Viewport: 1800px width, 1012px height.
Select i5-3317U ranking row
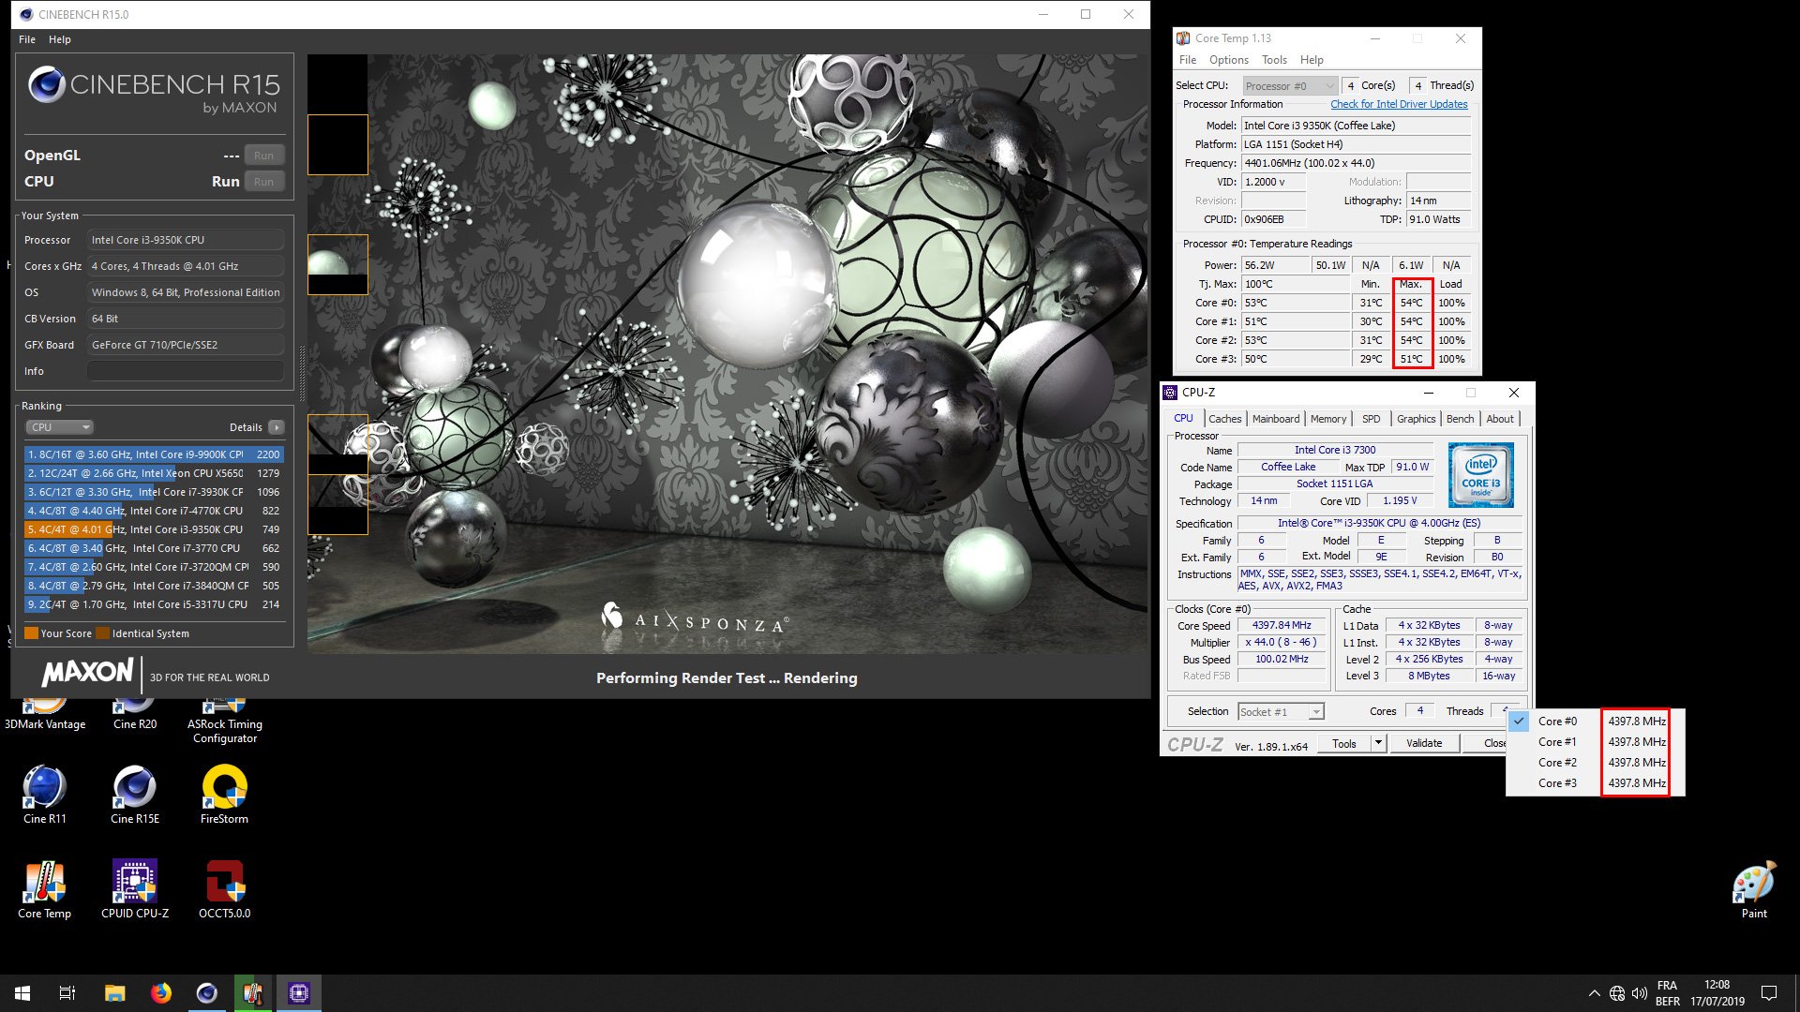pos(154,604)
